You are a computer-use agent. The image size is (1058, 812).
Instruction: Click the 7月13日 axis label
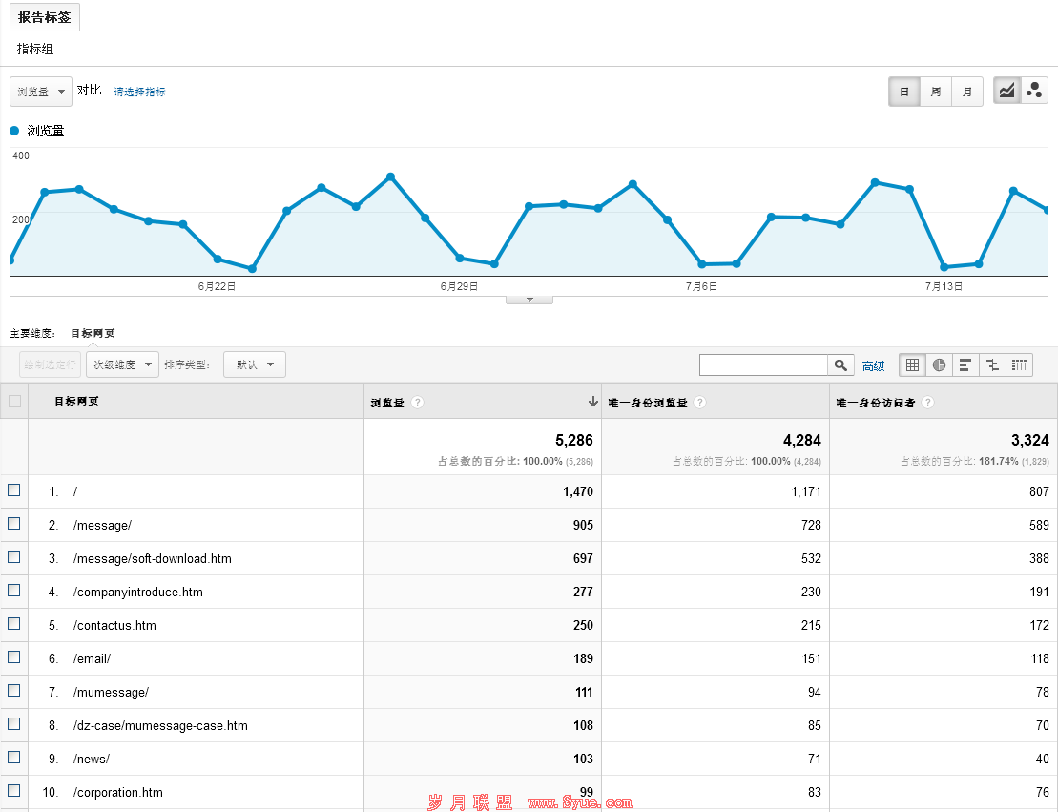click(x=944, y=286)
